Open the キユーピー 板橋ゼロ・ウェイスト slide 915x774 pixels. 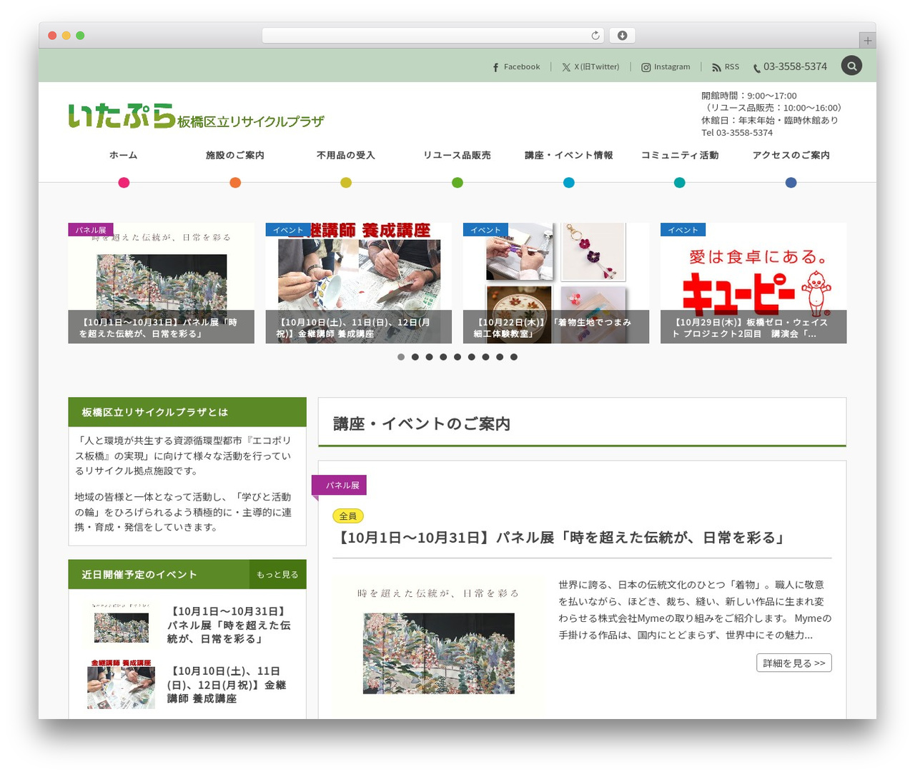[753, 283]
